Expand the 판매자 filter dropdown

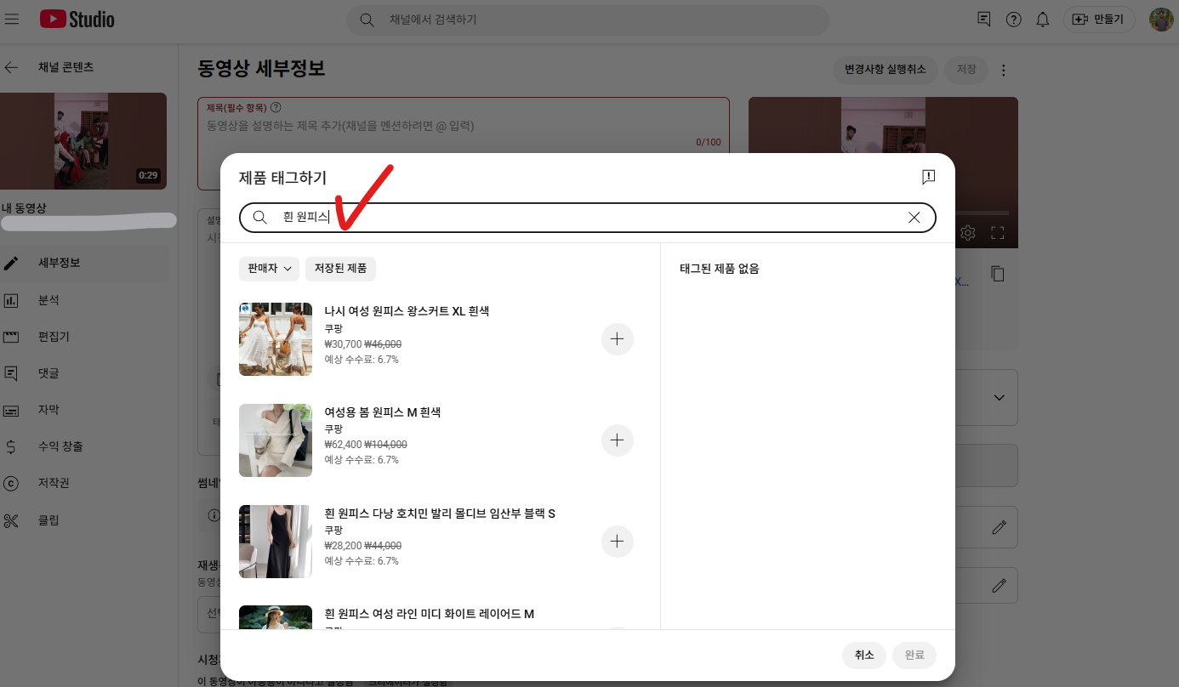269,269
